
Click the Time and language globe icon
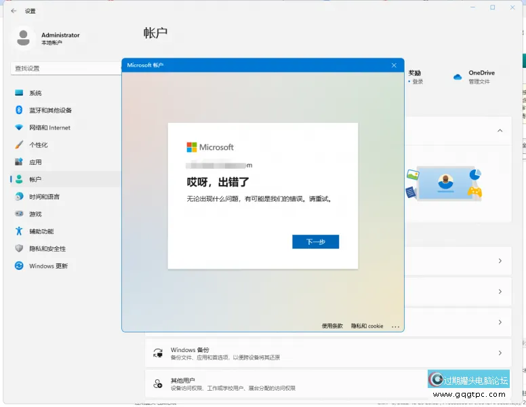[19, 197]
